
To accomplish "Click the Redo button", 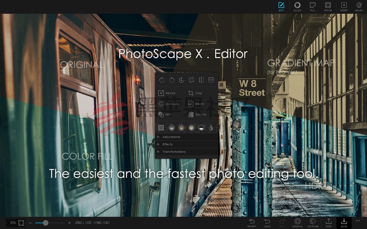I will coord(282,223).
